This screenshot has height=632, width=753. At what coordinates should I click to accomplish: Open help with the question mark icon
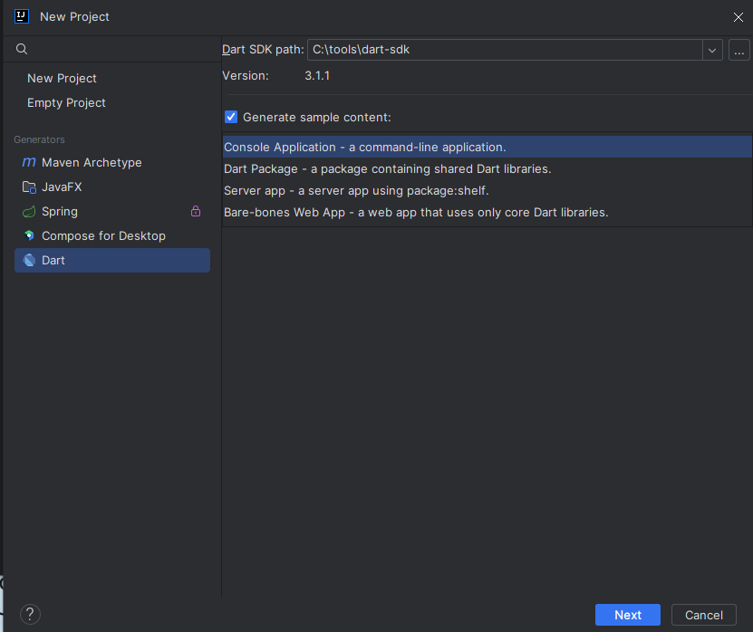[30, 615]
